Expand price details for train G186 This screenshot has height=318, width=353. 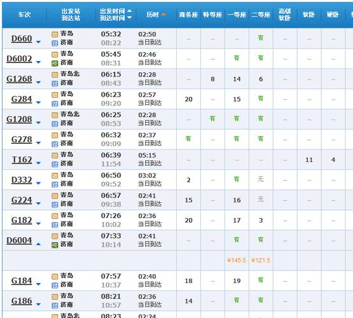[x=39, y=305]
